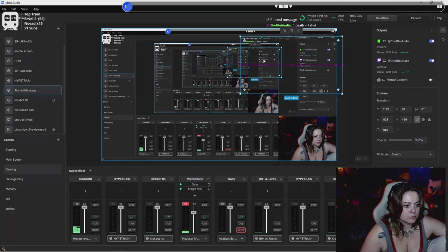448x252 pixels.
Task: Add a new layer with plus icon
Action: pyautogui.click(x=58, y=29)
